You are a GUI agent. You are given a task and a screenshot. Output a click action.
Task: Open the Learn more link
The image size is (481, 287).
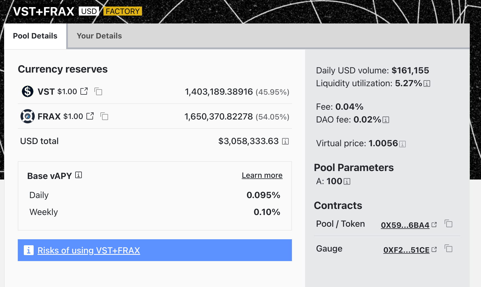[x=262, y=175]
